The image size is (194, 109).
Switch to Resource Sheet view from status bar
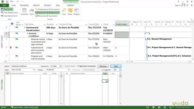coord(165,107)
